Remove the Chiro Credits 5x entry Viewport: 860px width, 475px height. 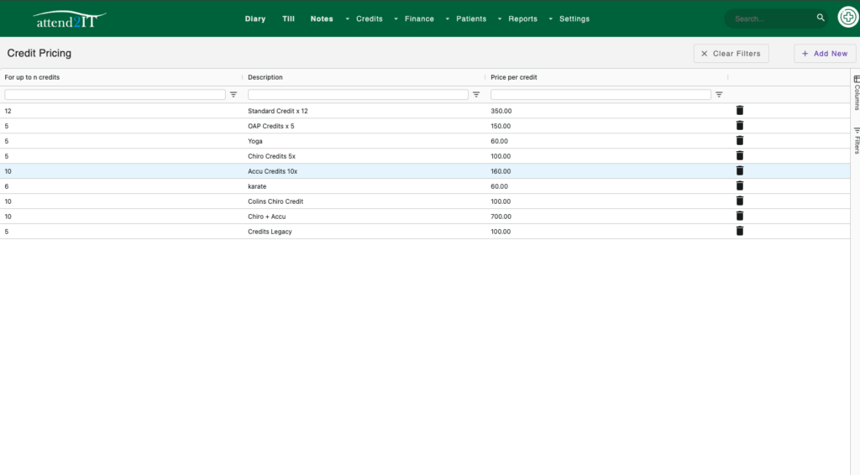coord(739,155)
